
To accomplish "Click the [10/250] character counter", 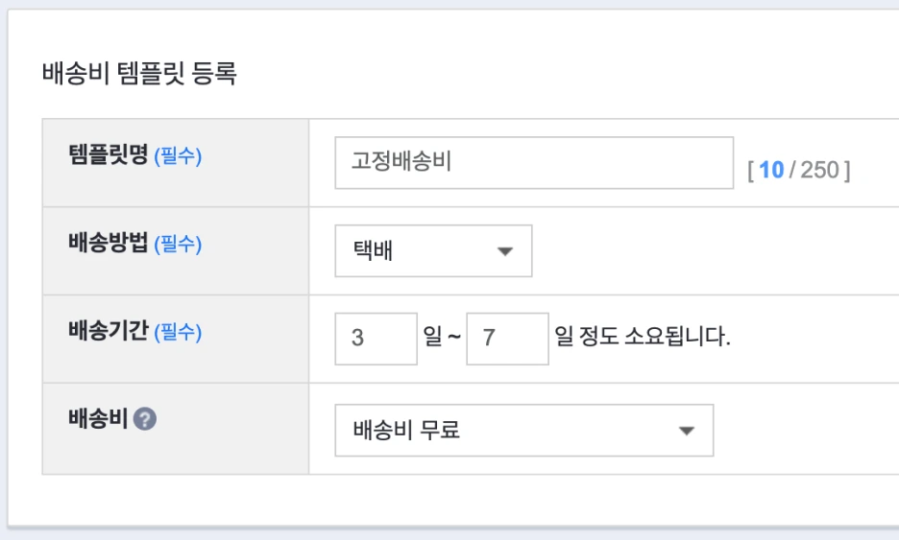I will (798, 171).
